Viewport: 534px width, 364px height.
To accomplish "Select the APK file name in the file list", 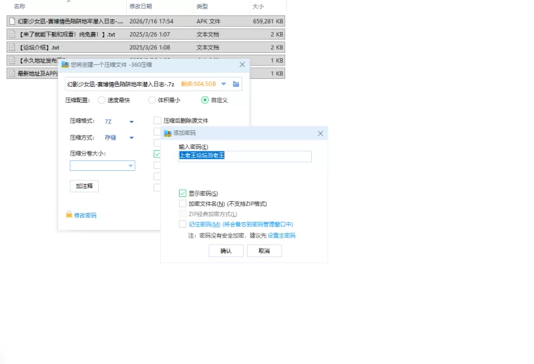I will [70, 21].
